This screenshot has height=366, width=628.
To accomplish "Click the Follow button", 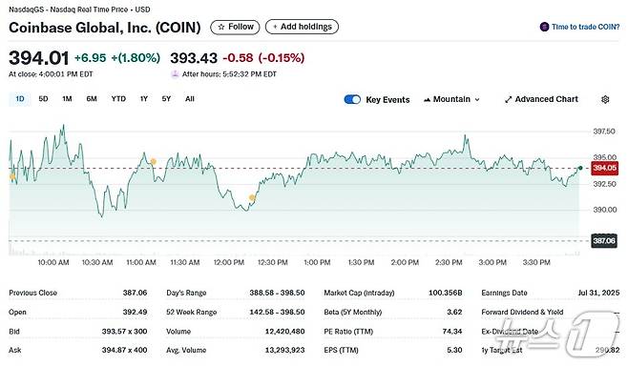I will click(235, 28).
